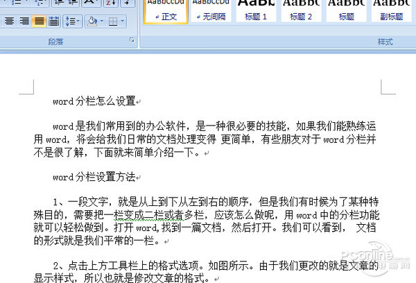Open the paragraph (段落) dialog launcher
This screenshot has height=283, width=416.
pyautogui.click(x=132, y=40)
